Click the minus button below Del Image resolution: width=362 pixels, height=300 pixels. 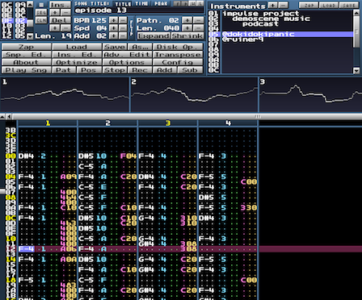point(65,28)
